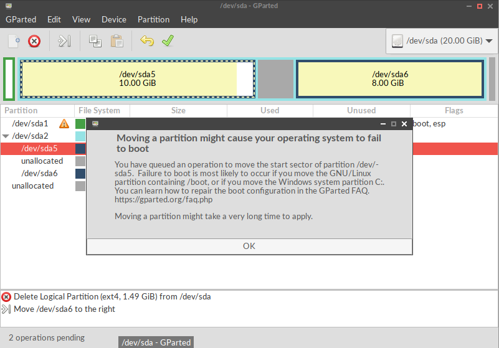Screen dimensions: 499x348
Task: Select the /dev/sda5 block in disk map
Action: [x=137, y=78]
